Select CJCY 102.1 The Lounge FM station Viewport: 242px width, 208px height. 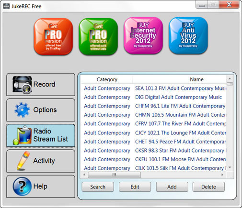(x=181, y=133)
